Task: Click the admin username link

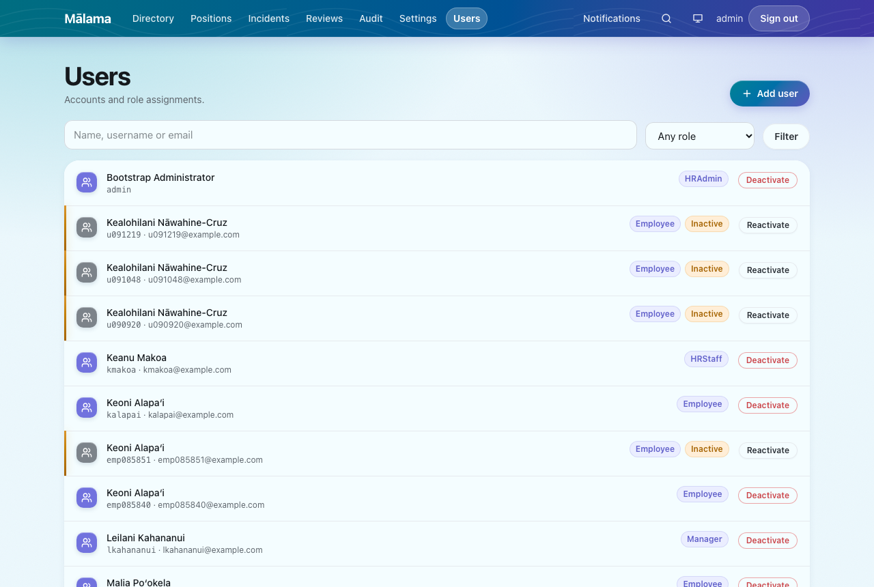Action: tap(729, 18)
